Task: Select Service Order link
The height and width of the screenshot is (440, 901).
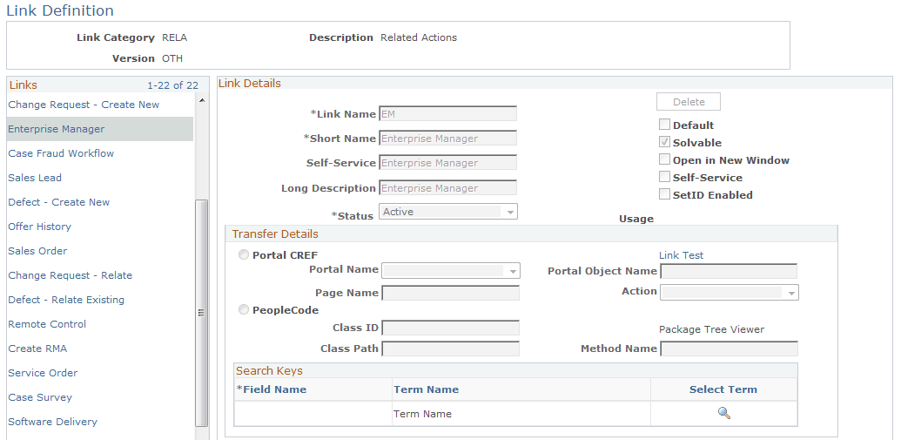Action: [x=43, y=373]
